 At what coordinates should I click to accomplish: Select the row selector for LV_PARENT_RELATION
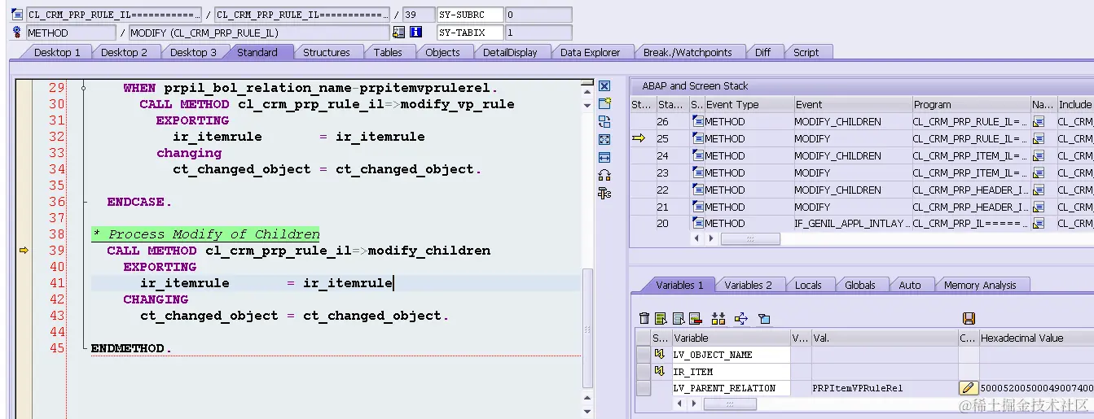click(x=643, y=388)
